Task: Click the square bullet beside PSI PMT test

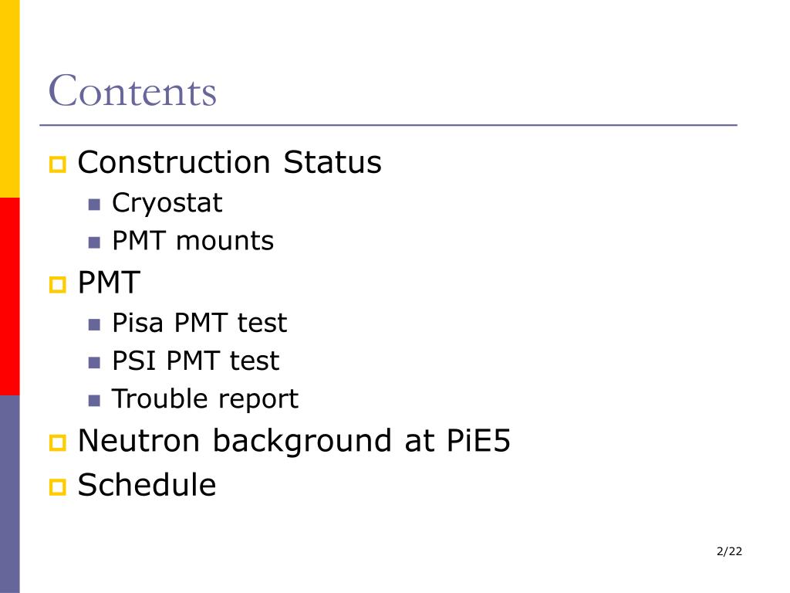Action: pyautogui.click(x=94, y=363)
